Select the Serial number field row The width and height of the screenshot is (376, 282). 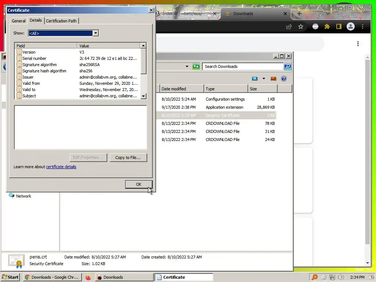pos(78,58)
